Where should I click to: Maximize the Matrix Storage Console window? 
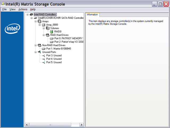coord(160,4)
